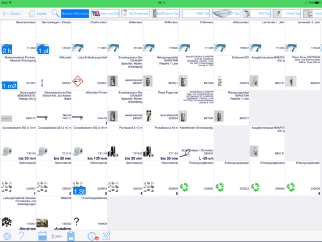
Task: Select Kleinmaterial item 225004
Action: 125,178
